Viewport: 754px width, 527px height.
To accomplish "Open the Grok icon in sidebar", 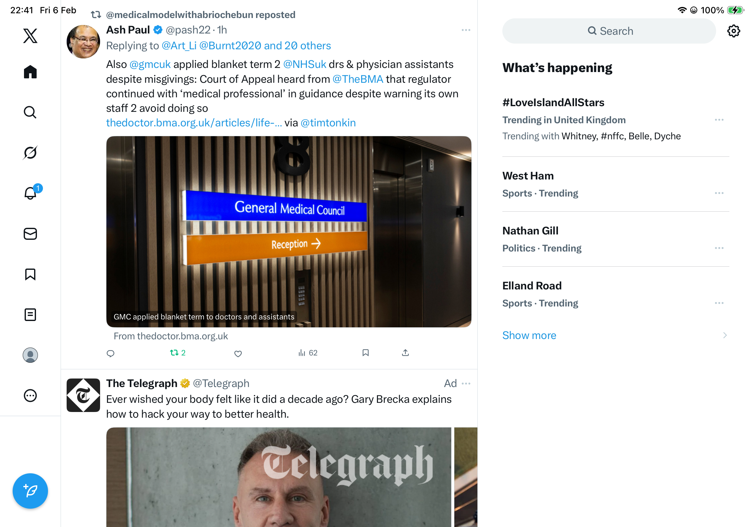I will [30, 153].
